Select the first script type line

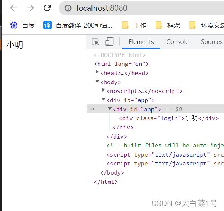[x=165, y=154]
